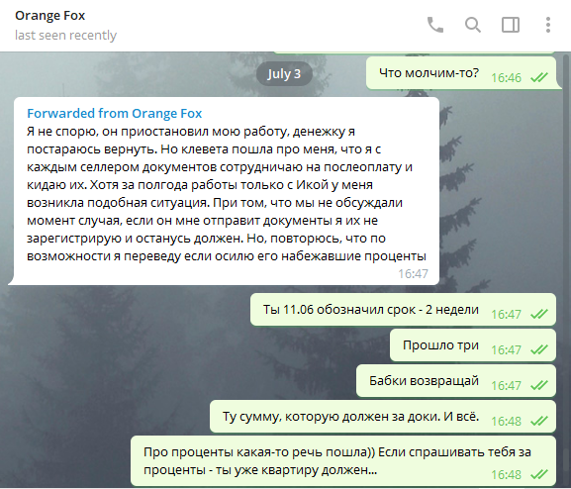Select message about 'Про проценты какая-то речь'
This screenshot has height=489, width=571.
343,461
